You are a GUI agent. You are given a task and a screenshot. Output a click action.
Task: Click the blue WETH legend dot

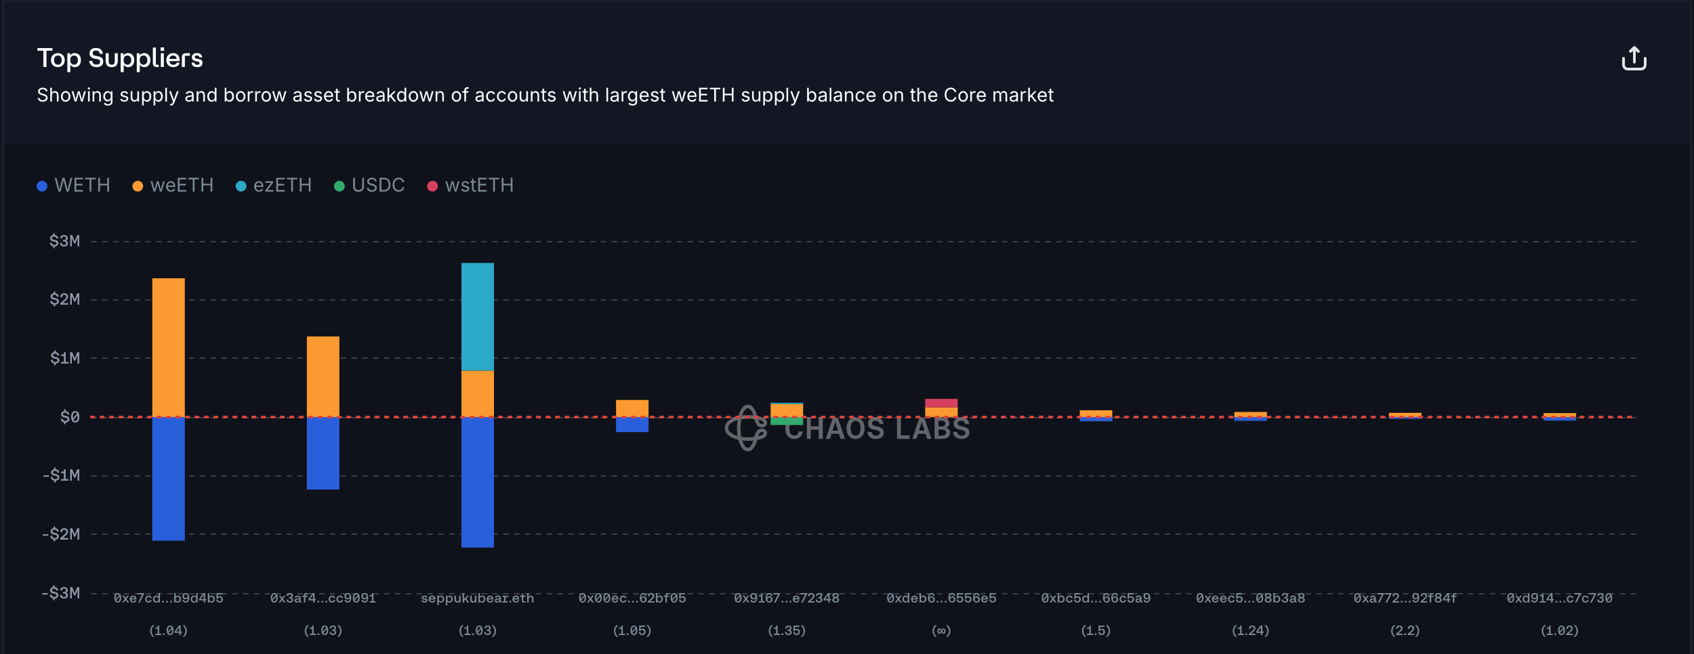42,186
